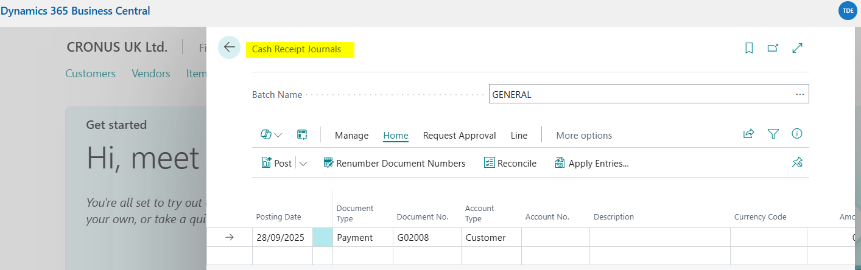Expand the Post dropdown arrow
This screenshot has height=270, width=861.
click(303, 164)
